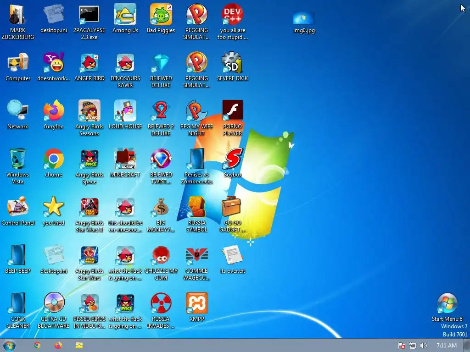Select the RUSSIA SYMBOL shortcut
The width and height of the screenshot is (470, 352).
(196, 214)
